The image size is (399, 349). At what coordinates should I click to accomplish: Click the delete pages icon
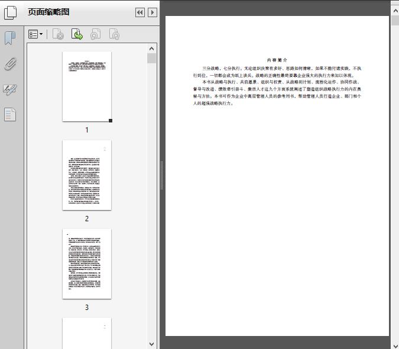[x=58, y=34]
